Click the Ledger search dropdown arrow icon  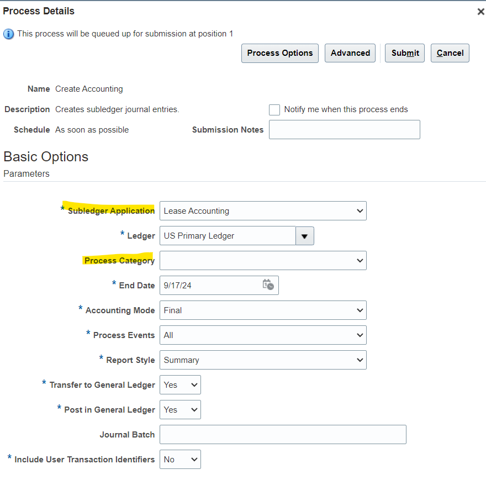(304, 236)
